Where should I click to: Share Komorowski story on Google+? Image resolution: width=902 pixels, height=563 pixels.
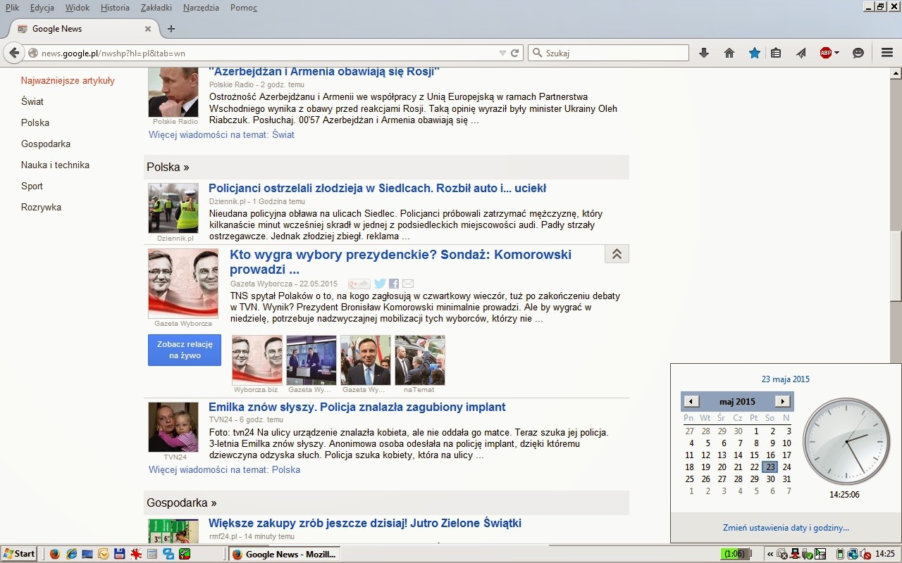pos(359,284)
